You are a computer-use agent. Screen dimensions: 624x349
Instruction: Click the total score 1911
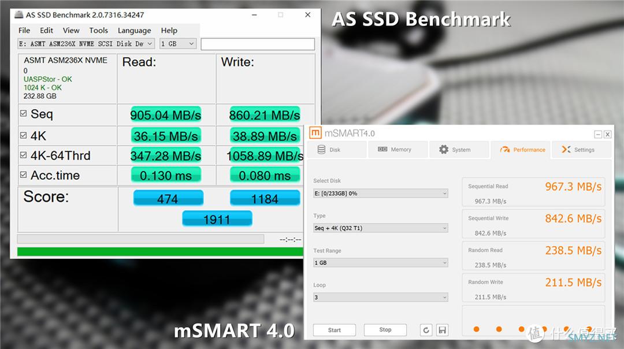pos(217,219)
